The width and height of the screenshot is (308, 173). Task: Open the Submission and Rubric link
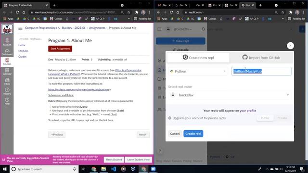[61, 95]
